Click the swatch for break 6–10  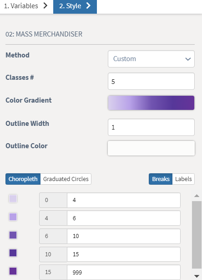point(13,235)
